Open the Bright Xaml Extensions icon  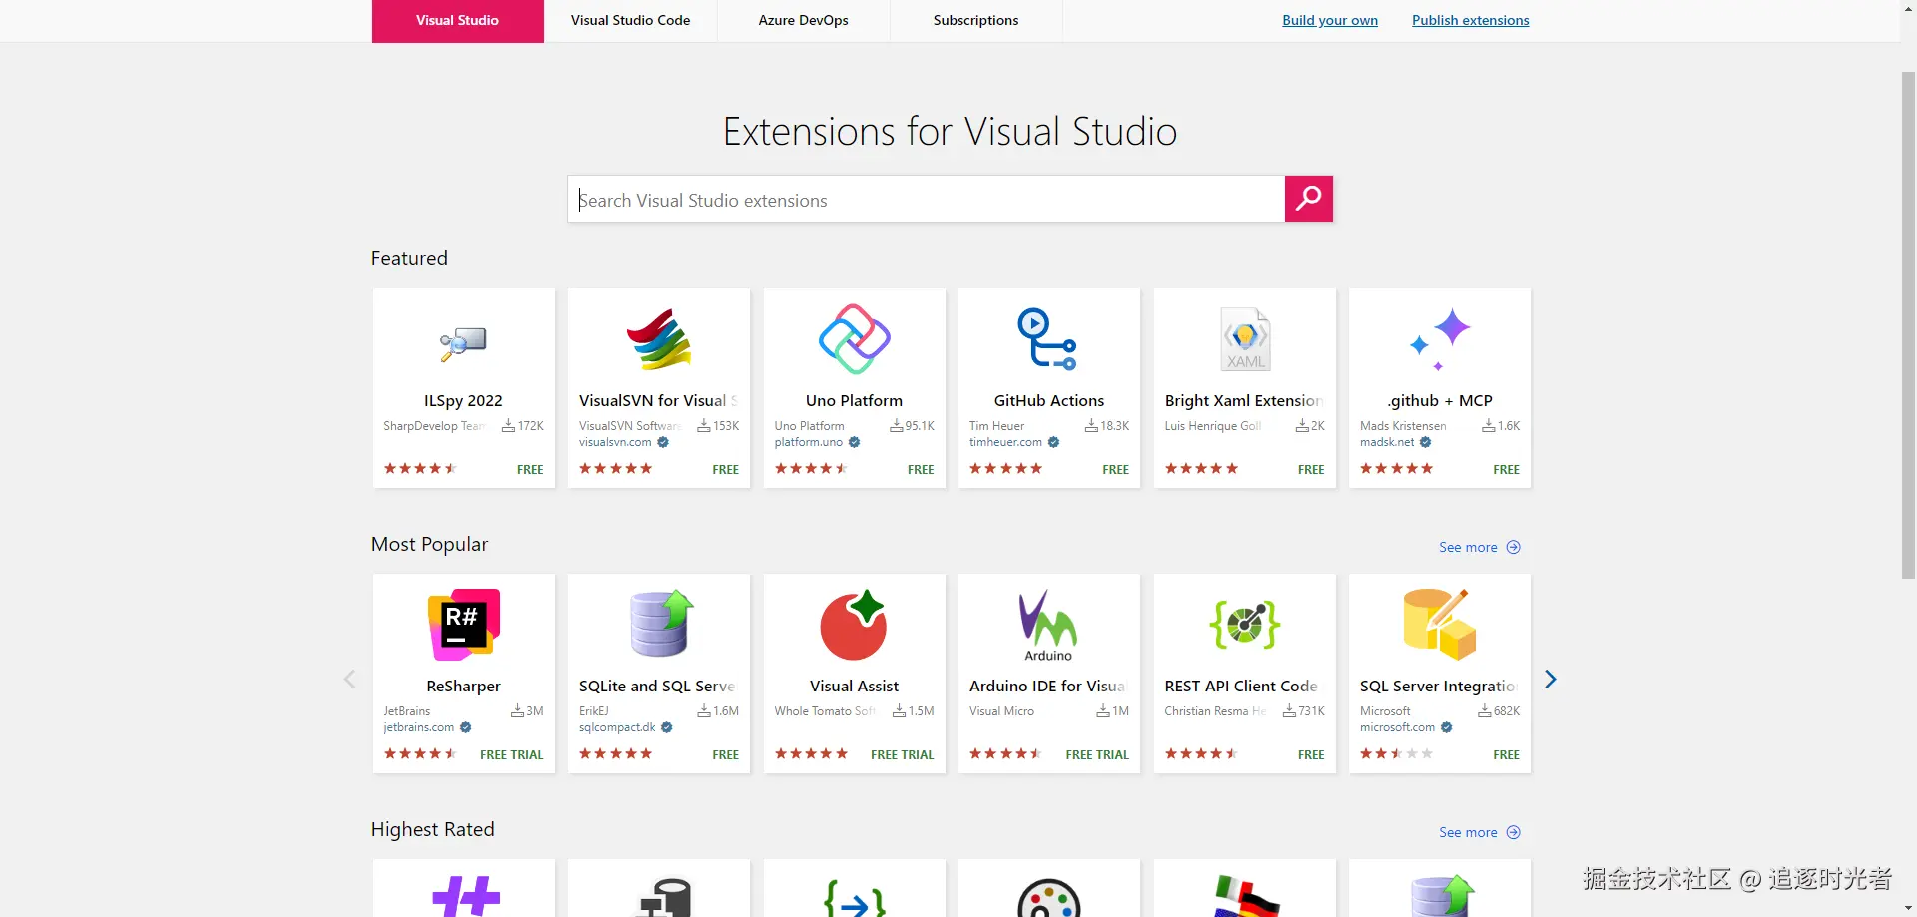pos(1245,339)
